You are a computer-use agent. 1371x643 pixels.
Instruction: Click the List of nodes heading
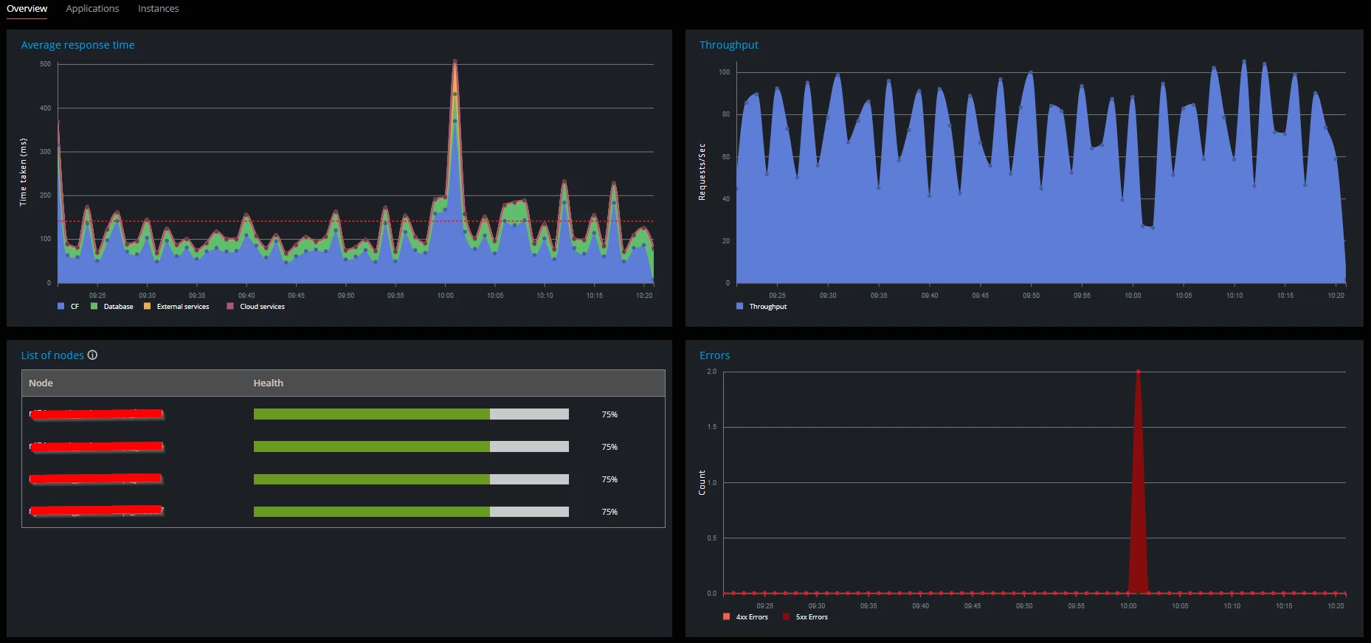[52, 355]
